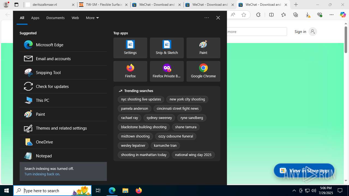Select Check for updates suggestion
The image size is (349, 196).
[x=63, y=86]
